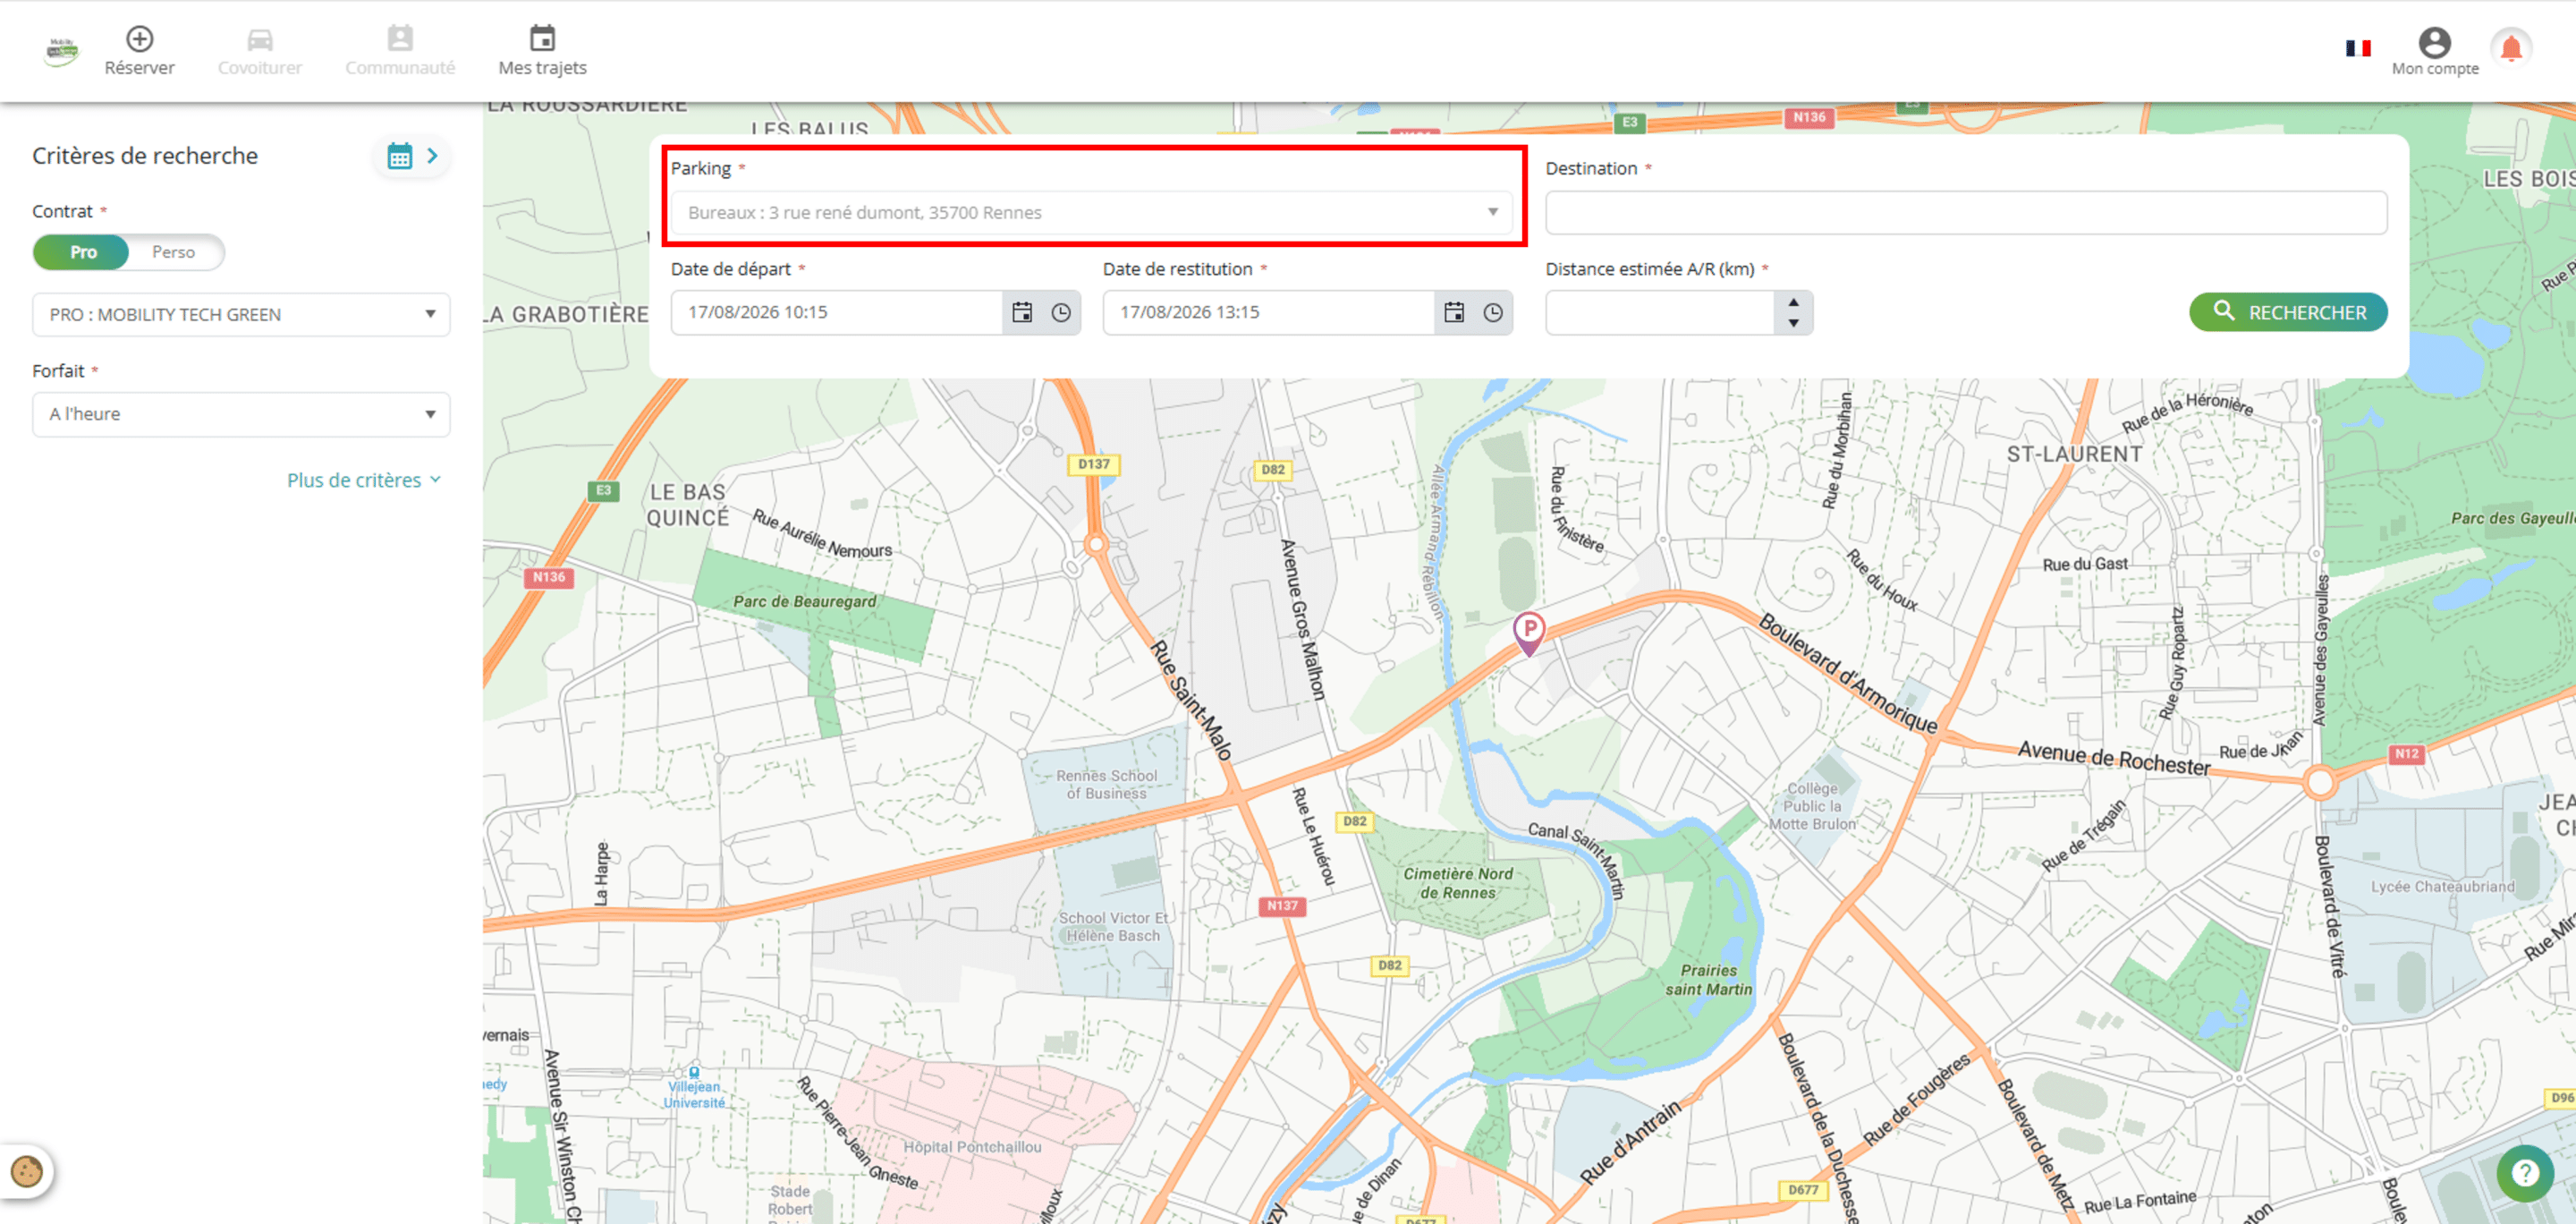The image size is (2576, 1224).
Task: Open calendar picker for Date de départ
Action: click(1021, 313)
